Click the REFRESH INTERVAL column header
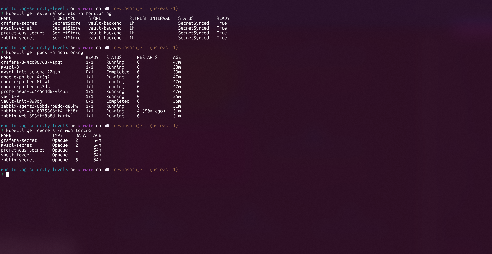Screen dimensions: 492x254 click(150, 18)
